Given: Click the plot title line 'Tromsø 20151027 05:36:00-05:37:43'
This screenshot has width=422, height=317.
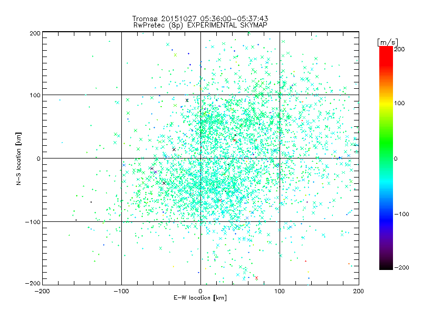Looking at the screenshot, I should 200,18.
